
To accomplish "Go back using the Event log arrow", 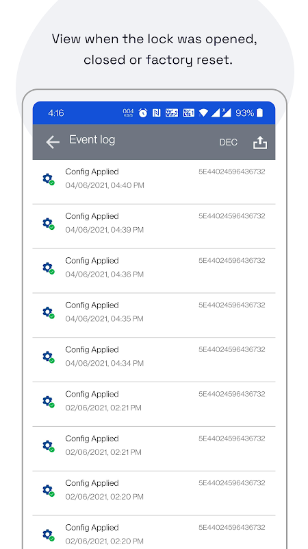I will [53, 142].
